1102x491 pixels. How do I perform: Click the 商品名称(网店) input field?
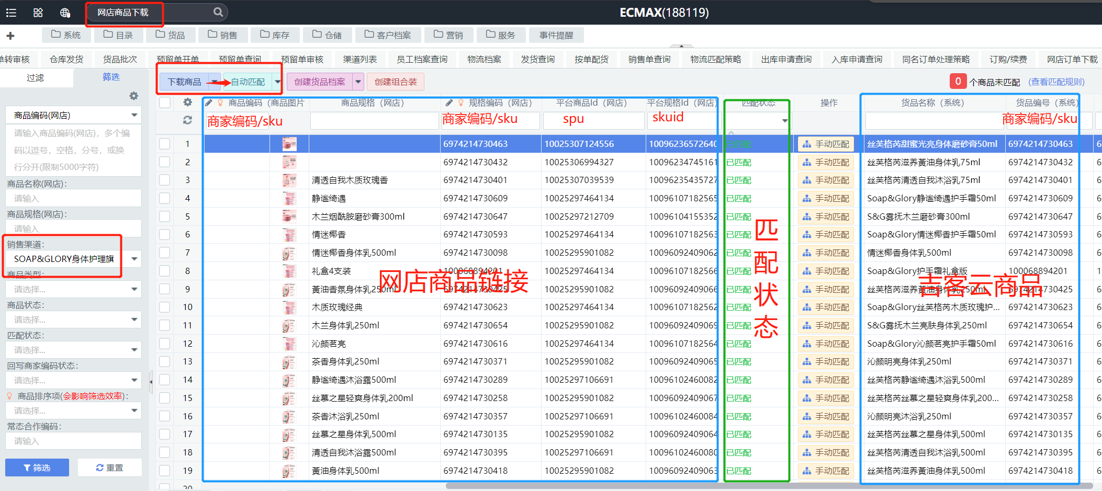pyautogui.click(x=73, y=198)
